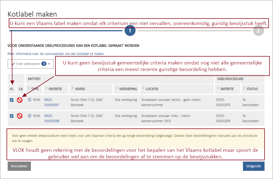Open the Snel selecteren dropdown
The image size is (273, 179).
[x=30, y=64]
